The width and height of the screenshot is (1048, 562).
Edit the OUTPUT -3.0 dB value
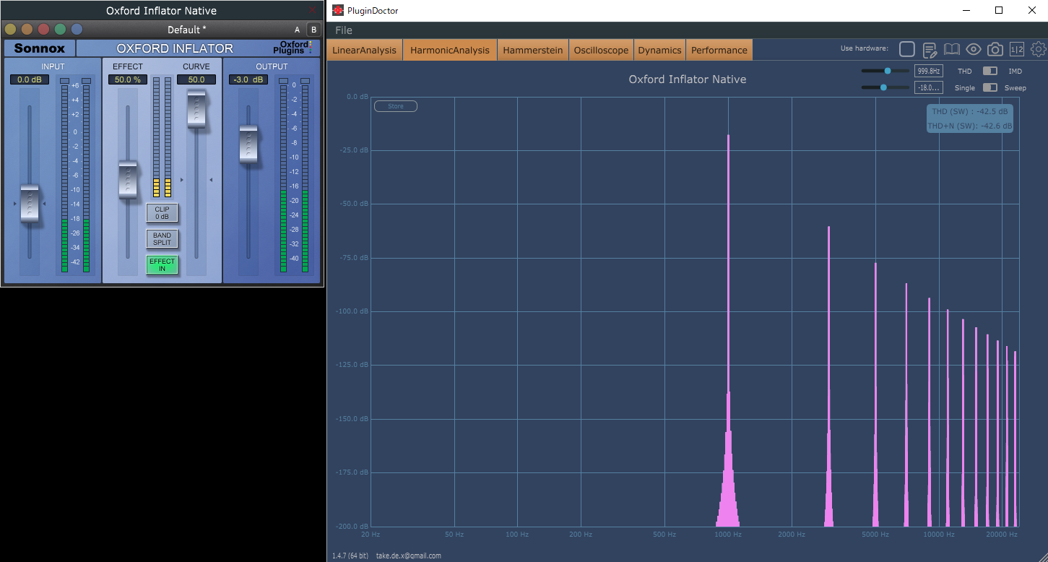point(248,79)
